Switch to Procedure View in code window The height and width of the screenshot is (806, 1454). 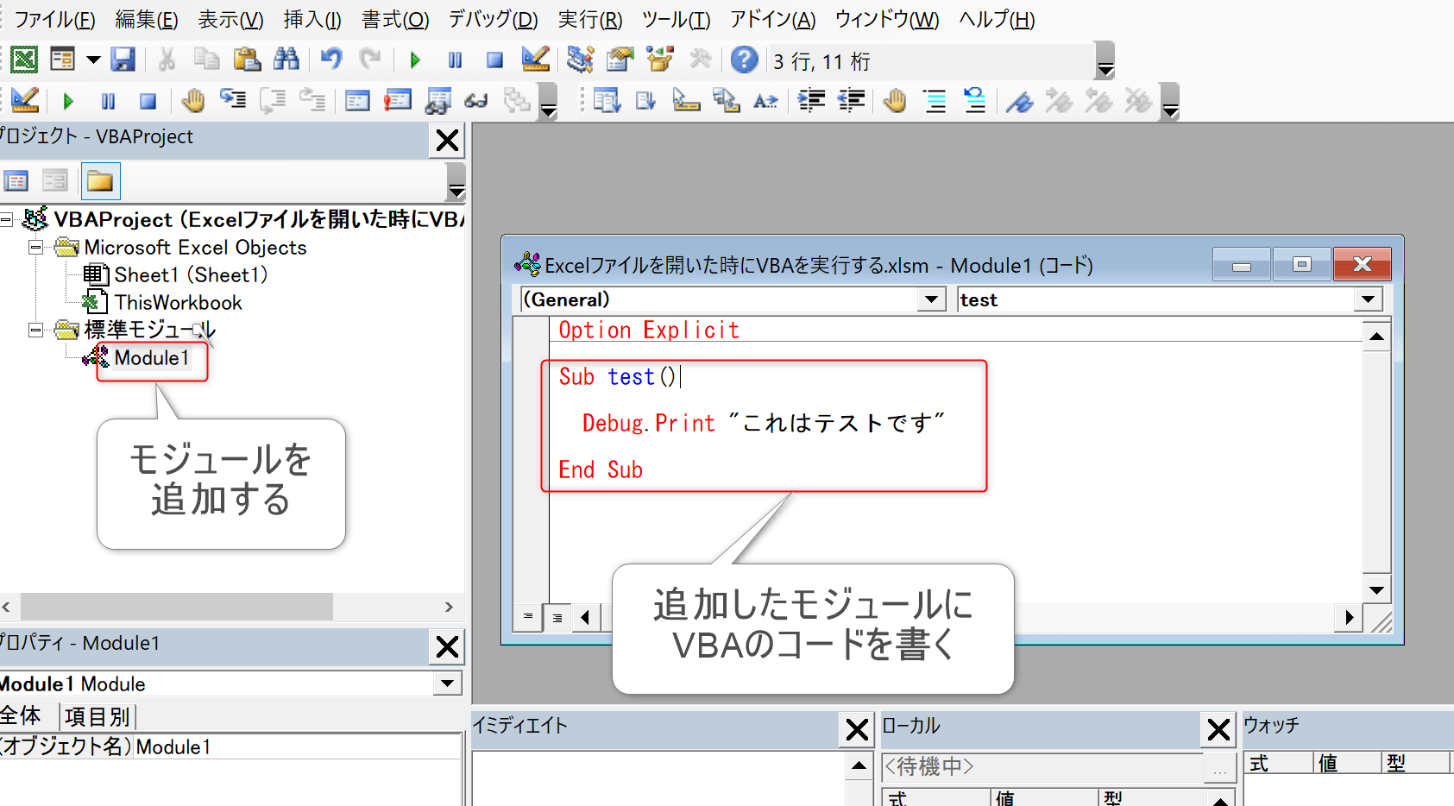[x=528, y=616]
